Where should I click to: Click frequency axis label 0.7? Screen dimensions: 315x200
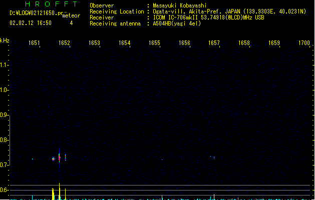click(3, 165)
